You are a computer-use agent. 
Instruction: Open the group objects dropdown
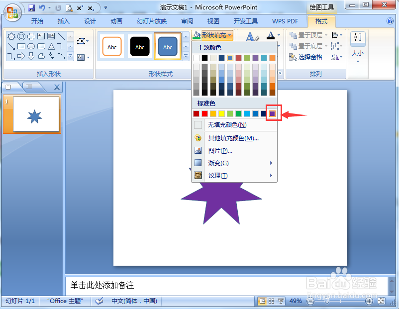point(337,46)
